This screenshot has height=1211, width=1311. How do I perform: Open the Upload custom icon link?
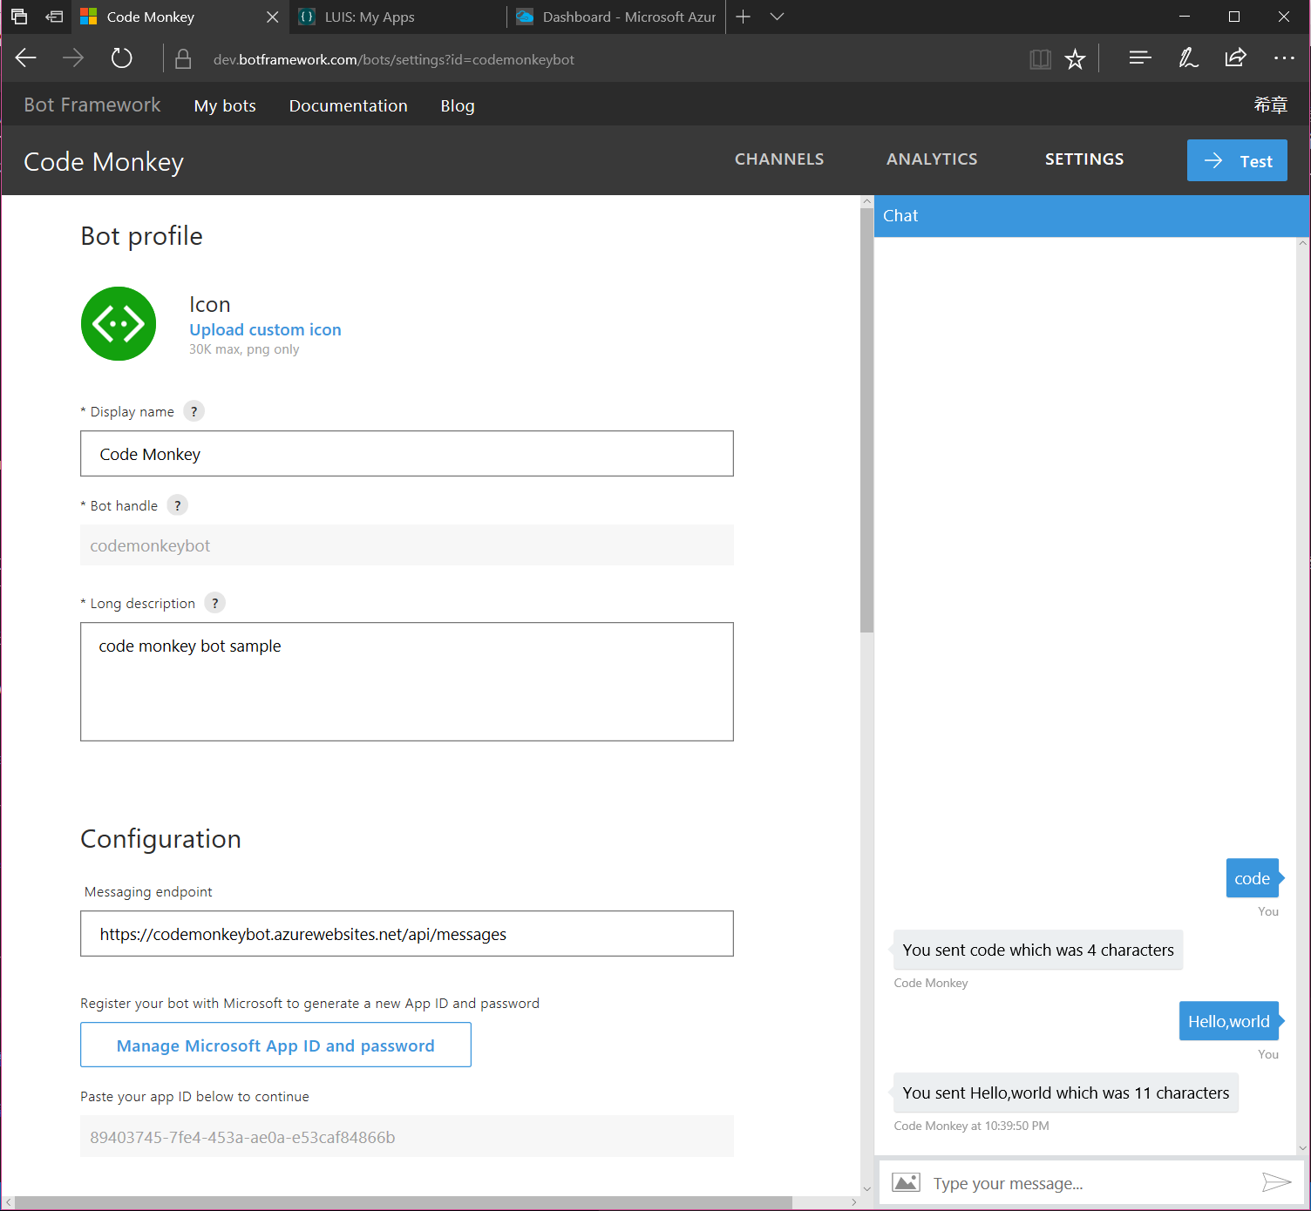[265, 329]
